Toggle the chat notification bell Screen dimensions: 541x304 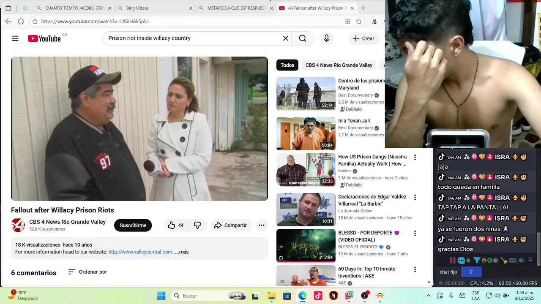pyautogui.click(x=469, y=261)
